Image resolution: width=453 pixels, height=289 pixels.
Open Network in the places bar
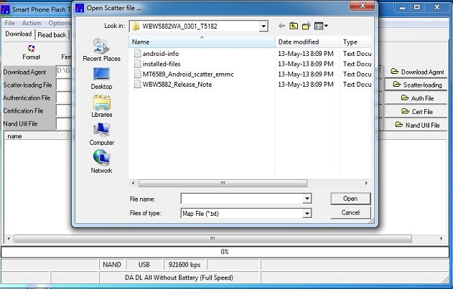click(x=101, y=161)
